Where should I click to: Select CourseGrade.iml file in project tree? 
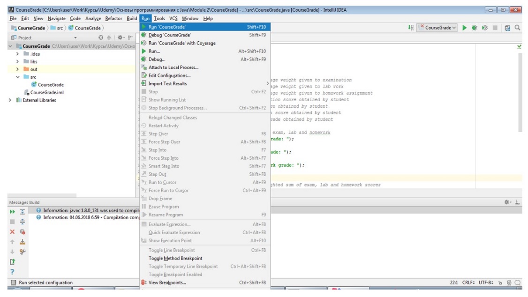[x=47, y=93]
